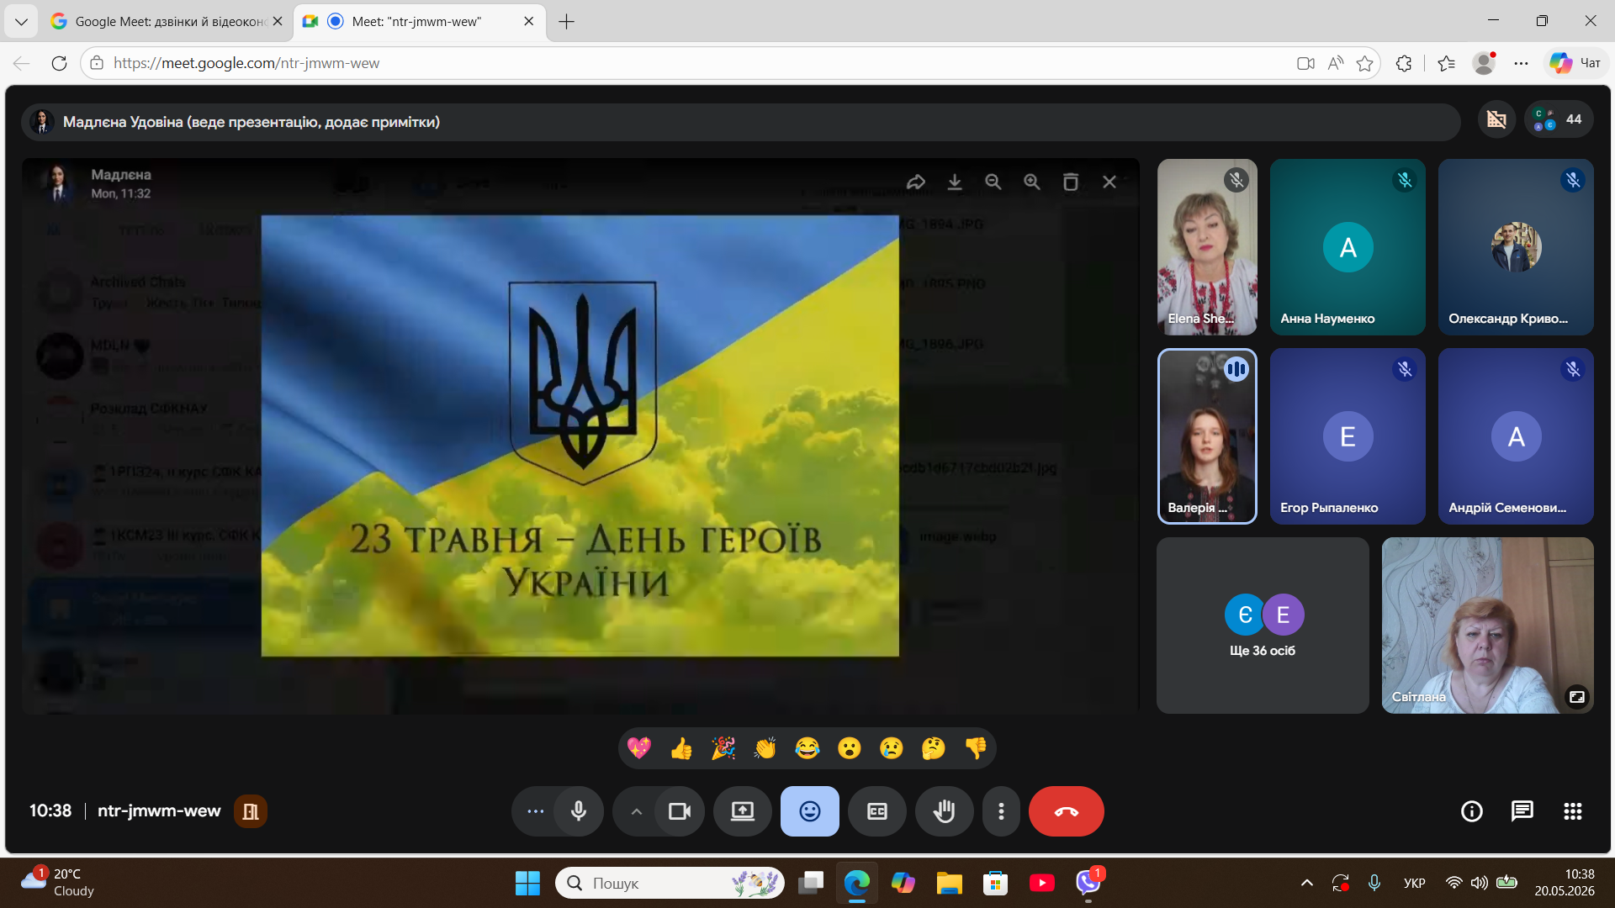Open activities grid menu
Image resolution: width=1615 pixels, height=908 pixels.
click(x=1573, y=811)
